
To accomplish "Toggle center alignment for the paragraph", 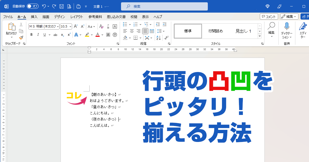I will tap(132, 31).
